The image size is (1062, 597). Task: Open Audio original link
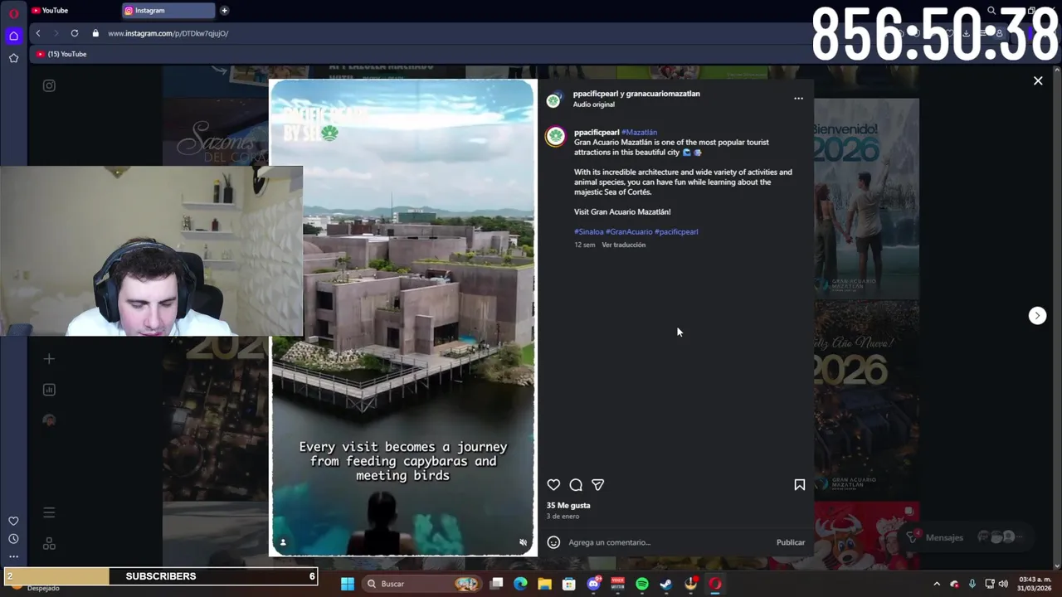tap(593, 104)
